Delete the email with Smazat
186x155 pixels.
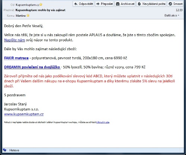click(x=176, y=4)
